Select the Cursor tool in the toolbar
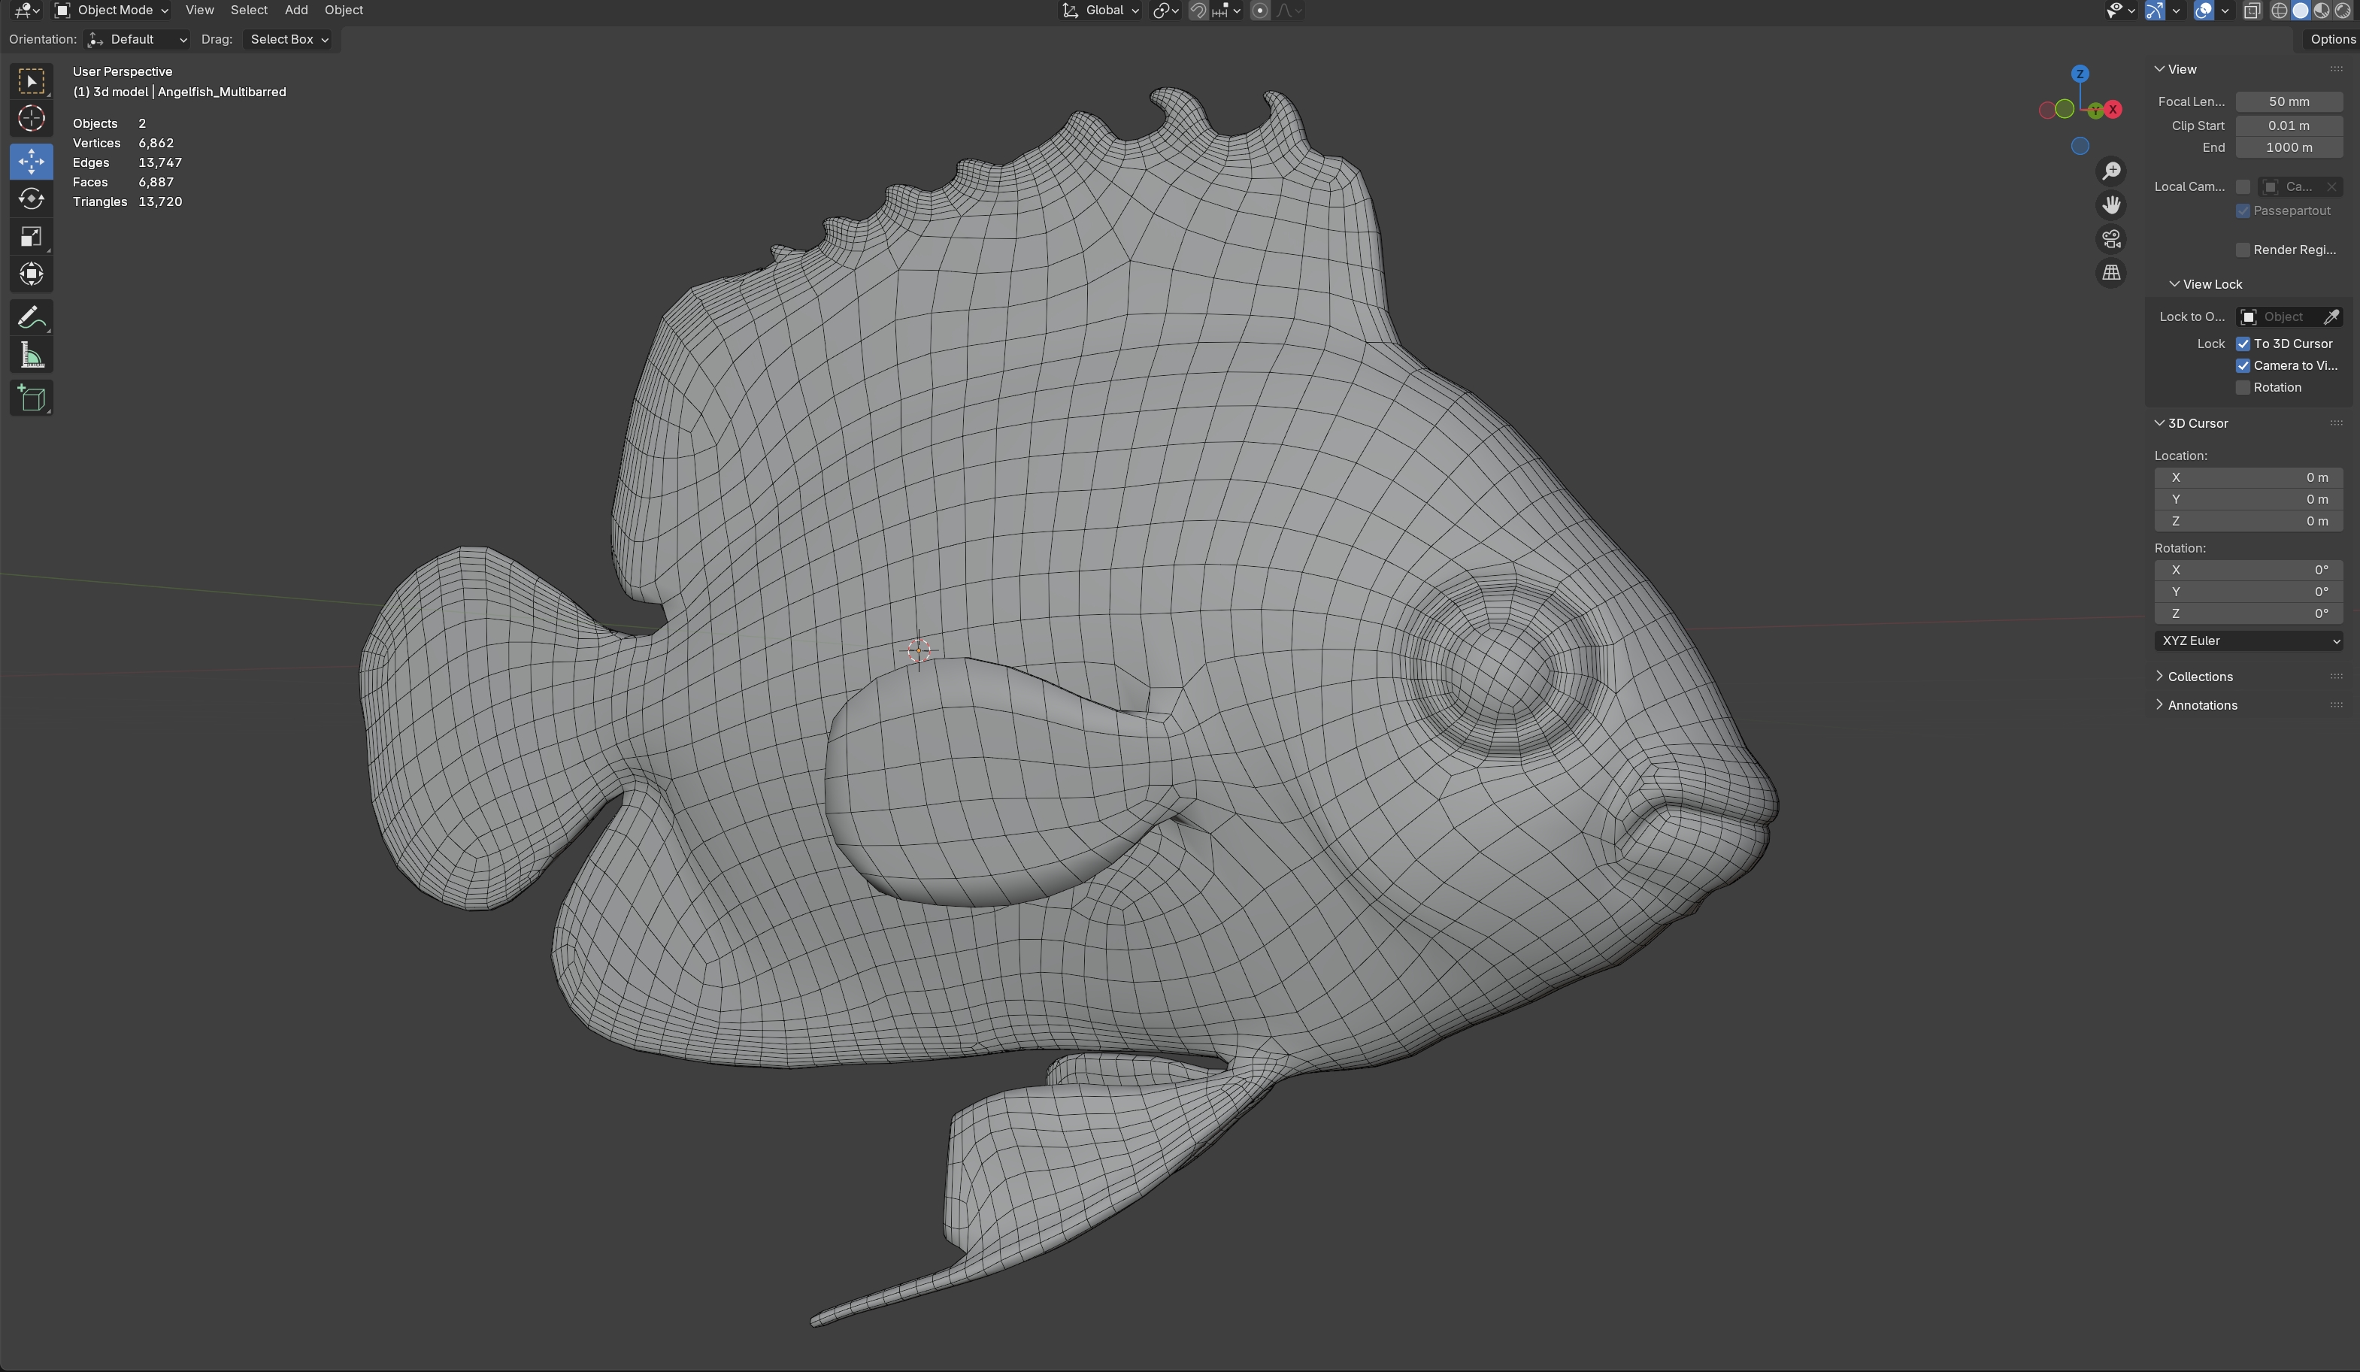Viewport: 2360px width, 1372px height. click(31, 119)
